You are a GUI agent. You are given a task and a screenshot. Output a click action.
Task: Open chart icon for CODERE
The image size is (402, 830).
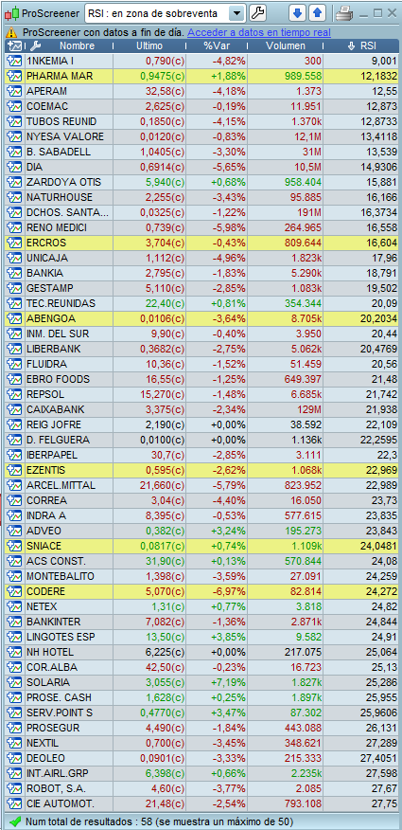(14, 591)
